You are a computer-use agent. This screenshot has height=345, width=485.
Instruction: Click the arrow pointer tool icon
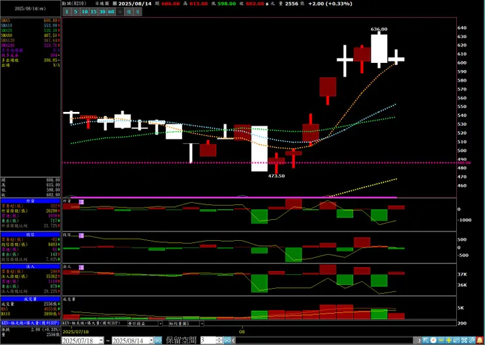tap(426, 340)
